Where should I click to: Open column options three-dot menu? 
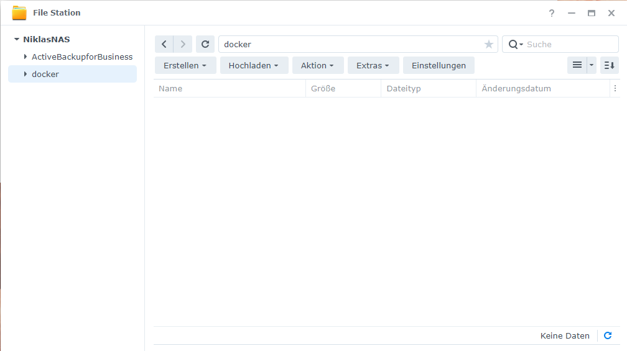615,89
